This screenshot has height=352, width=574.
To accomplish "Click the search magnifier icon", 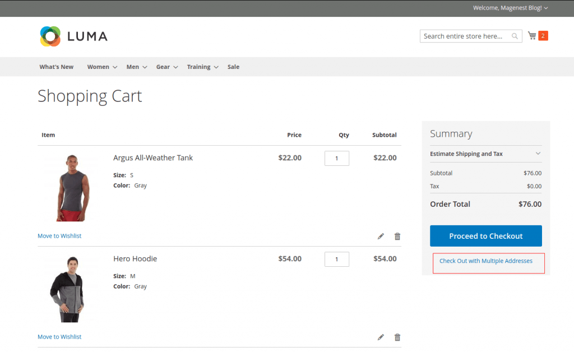I will pos(515,36).
